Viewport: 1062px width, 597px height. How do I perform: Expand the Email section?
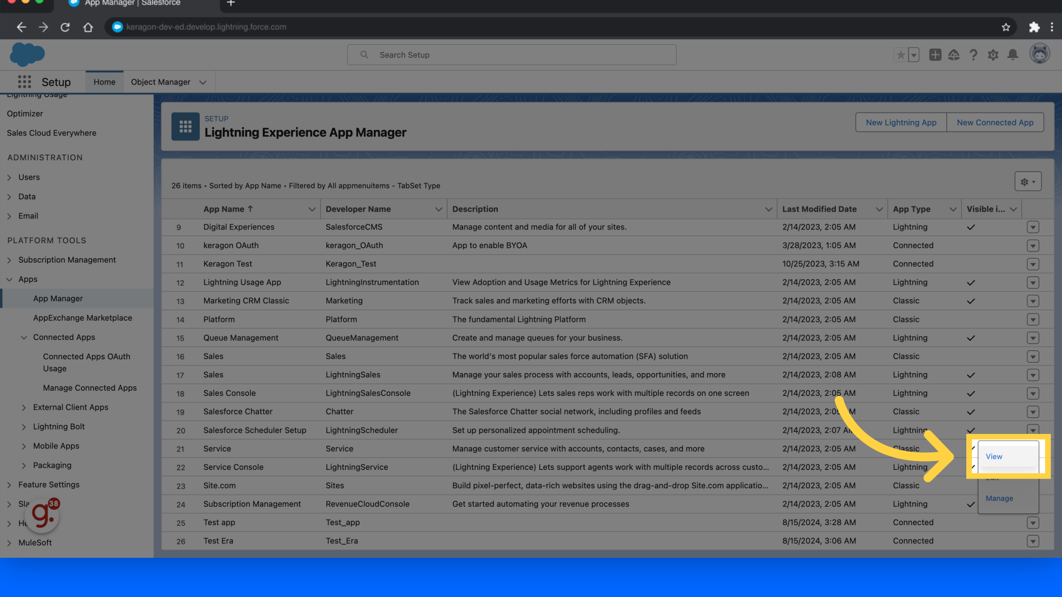(x=9, y=216)
